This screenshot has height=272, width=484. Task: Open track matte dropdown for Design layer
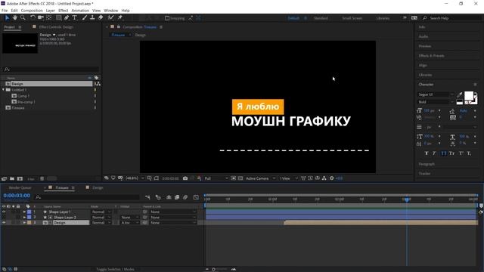130,222
